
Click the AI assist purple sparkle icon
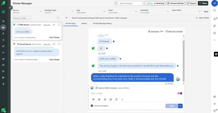pyautogui.click(x=178, y=93)
